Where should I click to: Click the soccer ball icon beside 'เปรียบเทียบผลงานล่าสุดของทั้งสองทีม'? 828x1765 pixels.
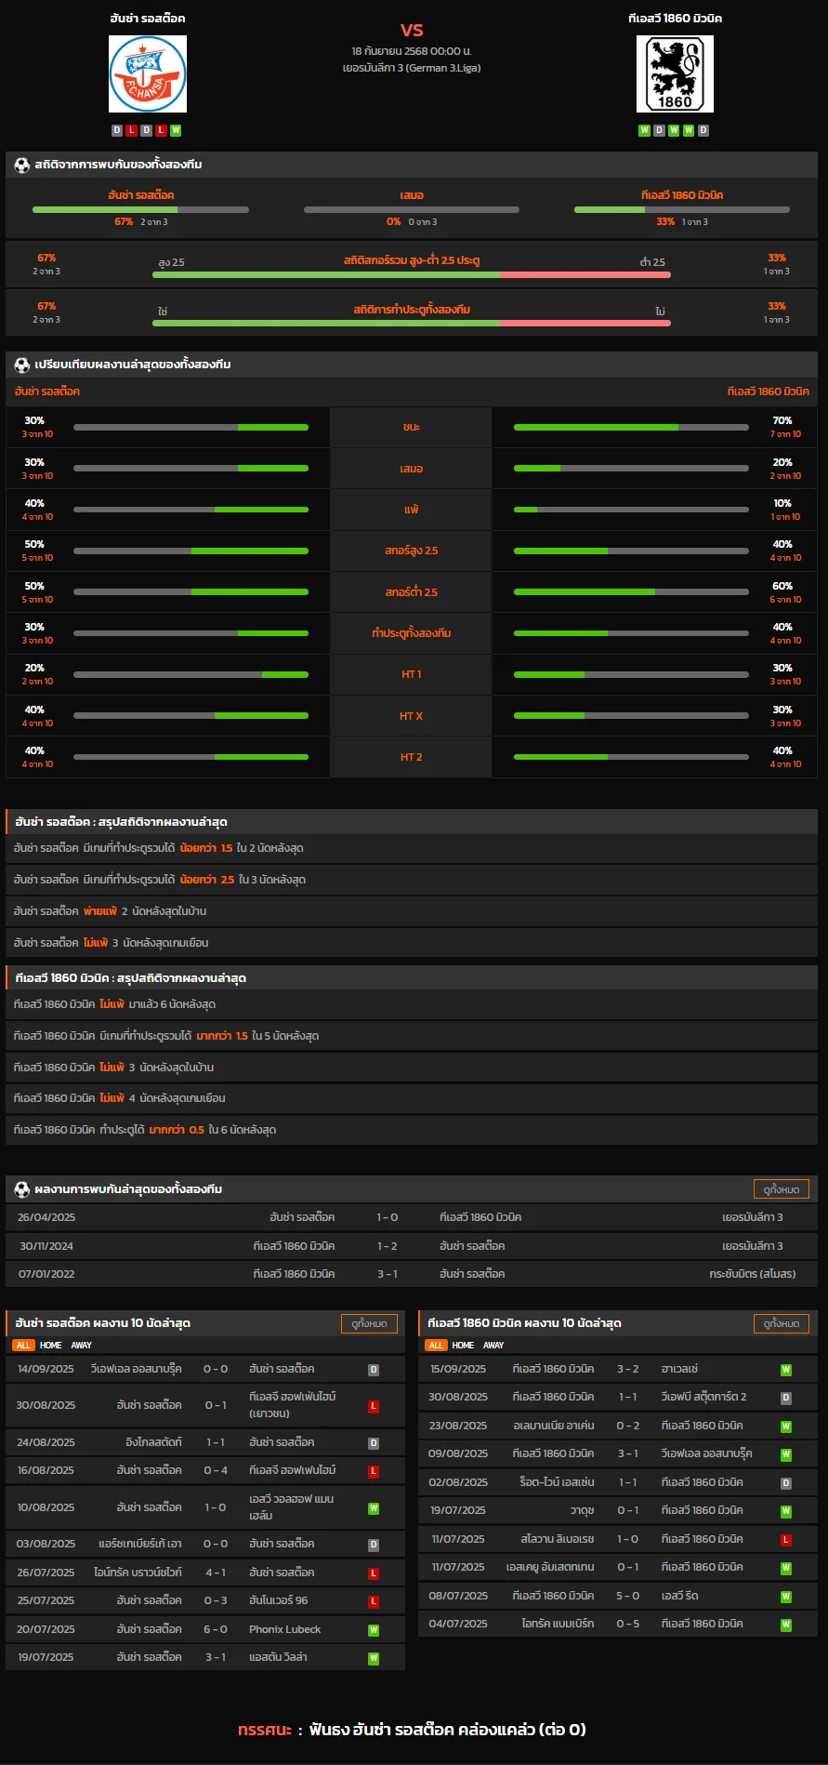tap(22, 365)
